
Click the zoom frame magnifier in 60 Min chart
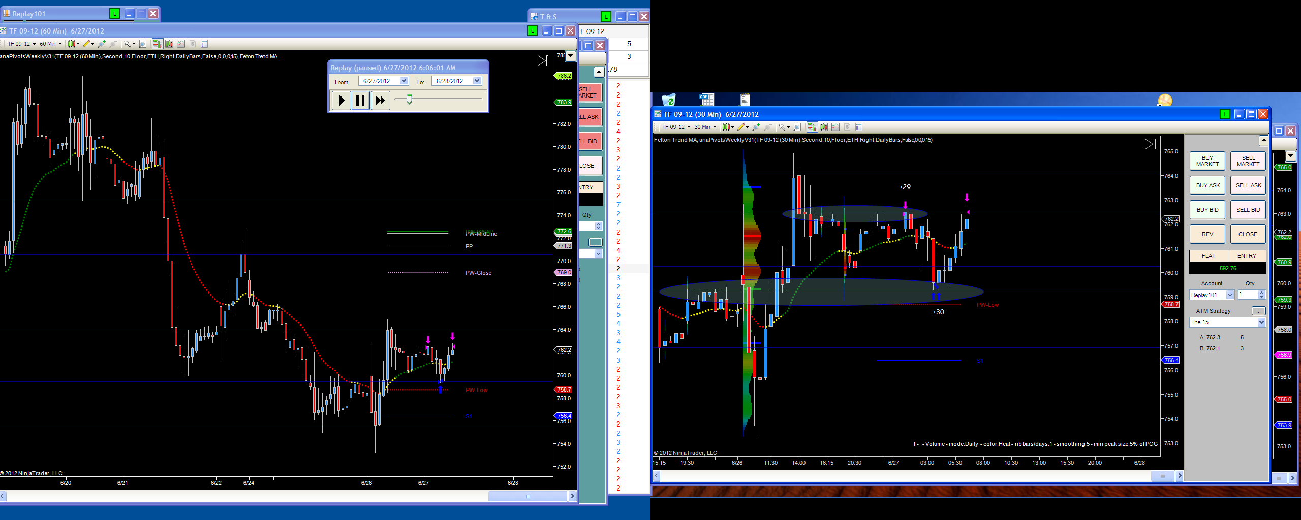(x=143, y=44)
